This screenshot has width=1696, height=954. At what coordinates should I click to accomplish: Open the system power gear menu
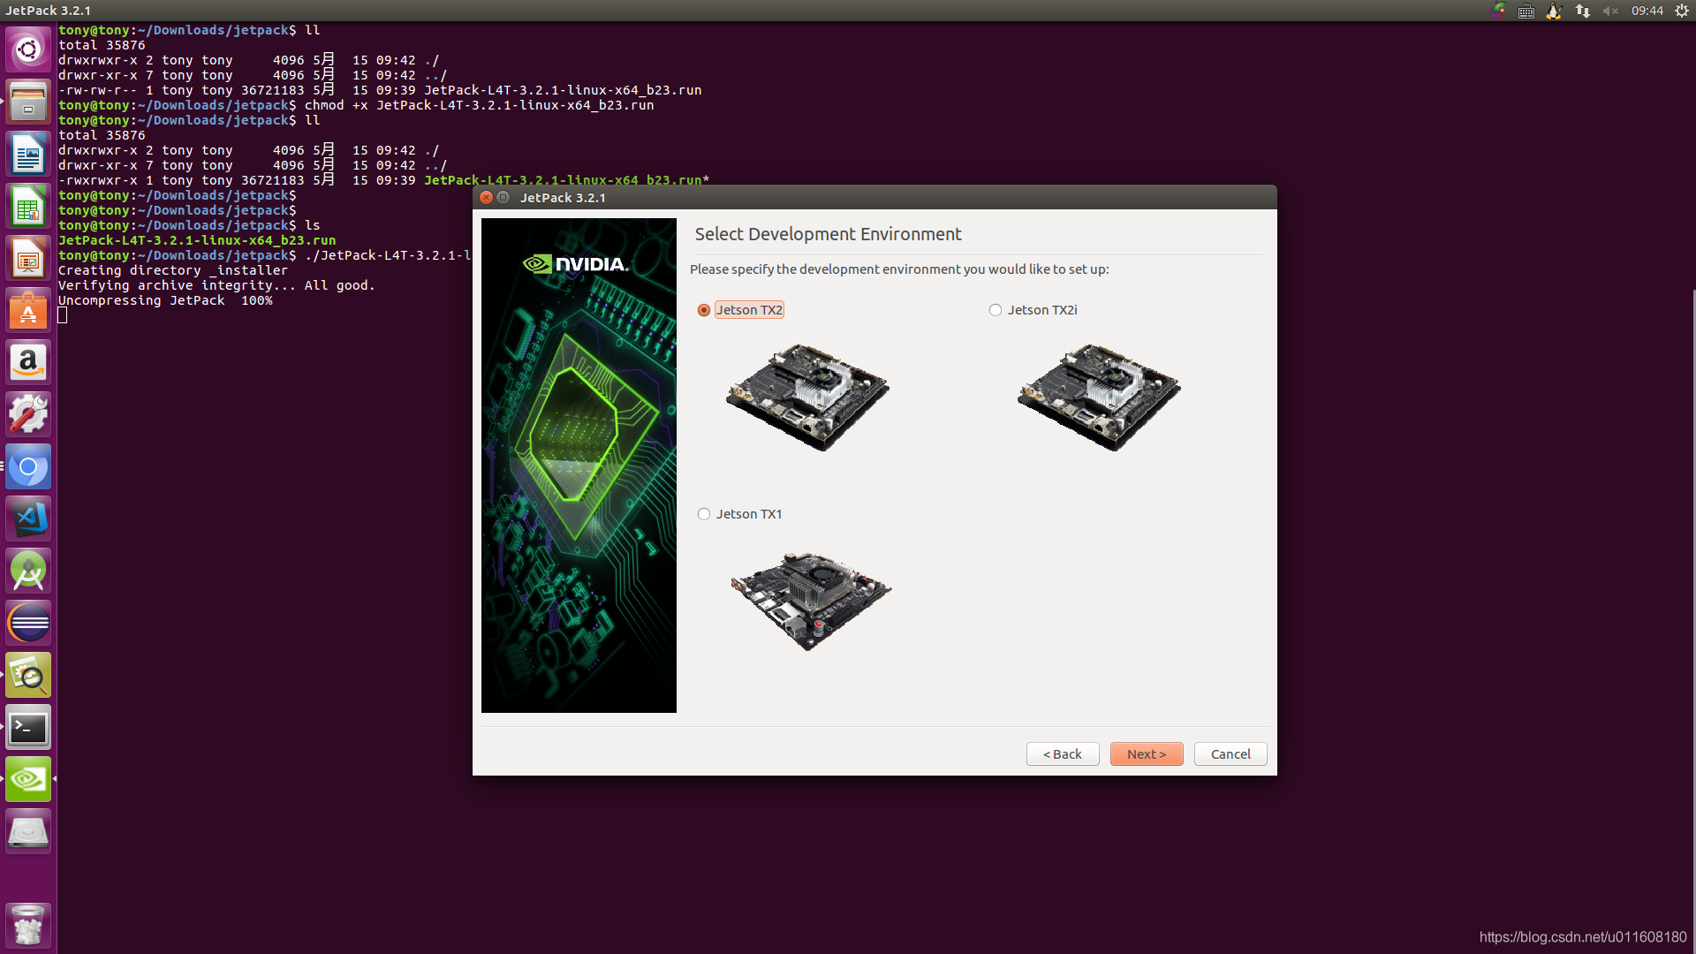1682,11
